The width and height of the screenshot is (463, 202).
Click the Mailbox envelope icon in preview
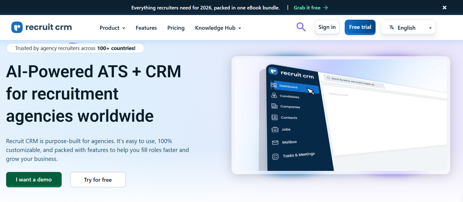pyautogui.click(x=275, y=143)
